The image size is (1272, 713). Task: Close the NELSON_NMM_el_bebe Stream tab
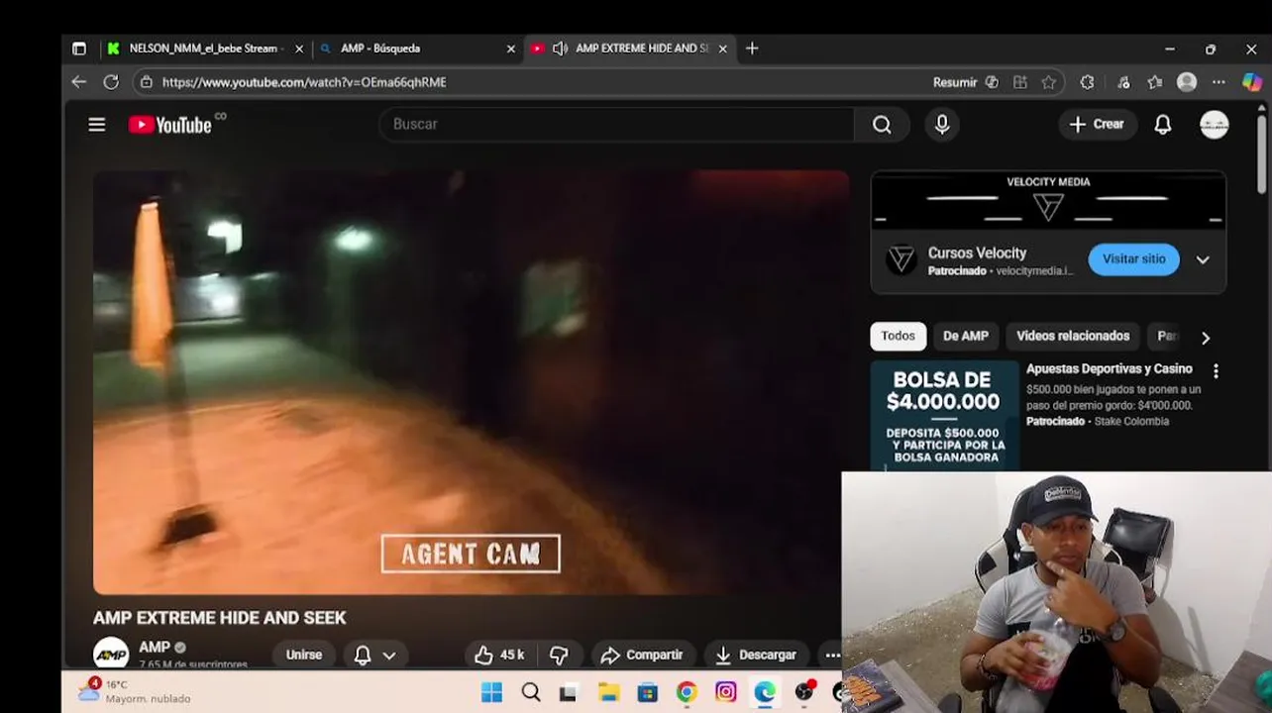[299, 49]
